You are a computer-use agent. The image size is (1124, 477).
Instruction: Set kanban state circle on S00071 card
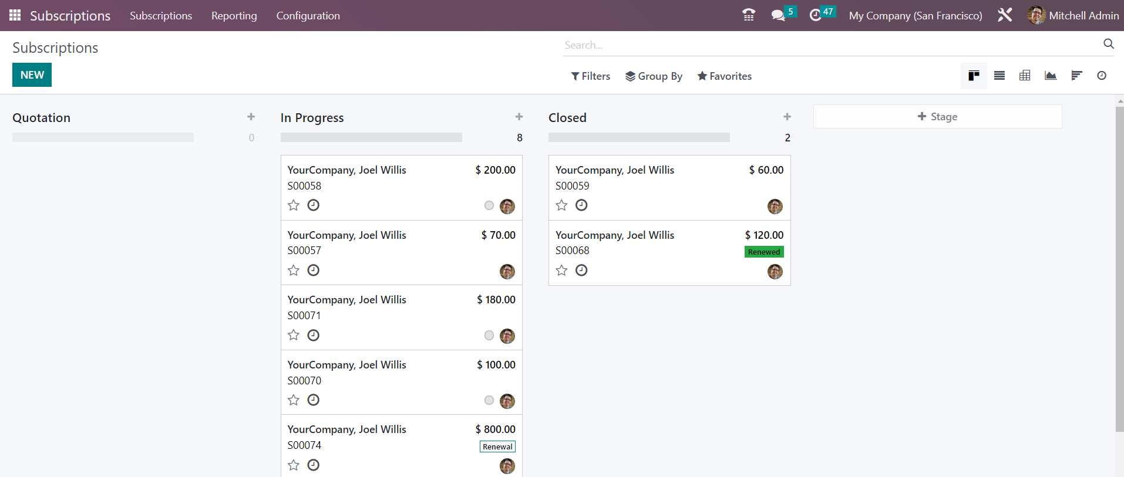point(489,336)
